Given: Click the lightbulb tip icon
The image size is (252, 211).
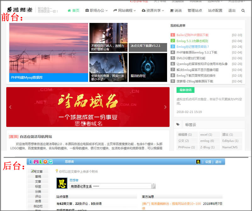Looking at the screenshot, I should click(x=57, y=171).
